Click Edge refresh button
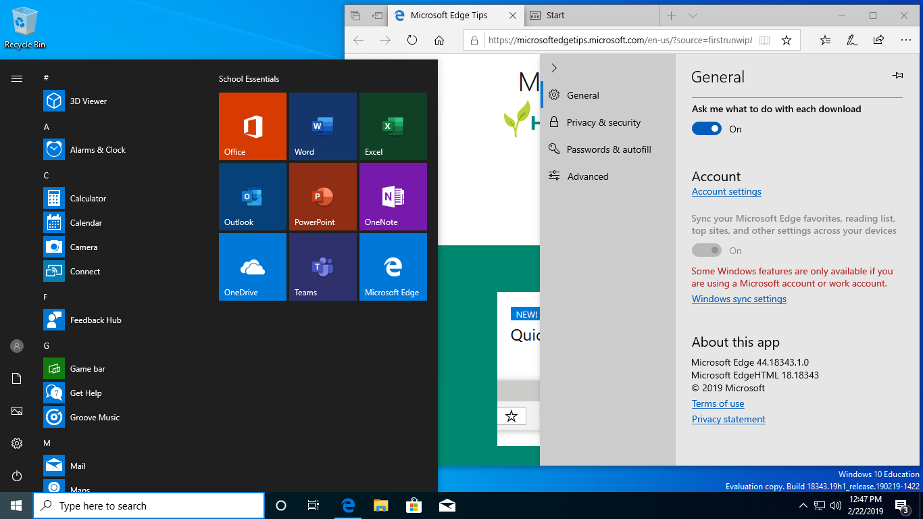The width and height of the screenshot is (923, 519). pos(412,41)
